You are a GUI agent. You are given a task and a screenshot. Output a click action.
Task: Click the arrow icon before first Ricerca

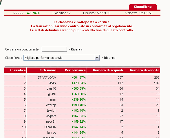coord(69,49)
